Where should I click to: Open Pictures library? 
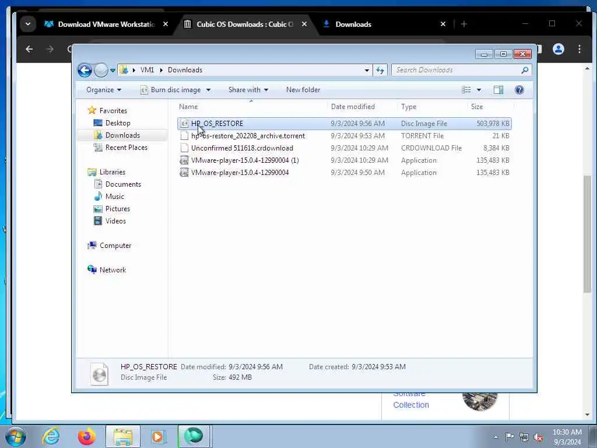click(117, 209)
